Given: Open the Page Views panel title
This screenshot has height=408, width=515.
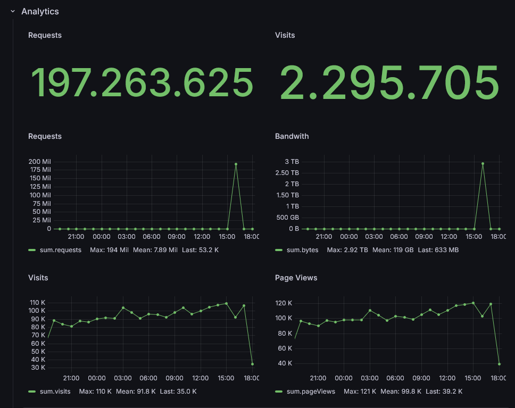Looking at the screenshot, I should coord(296,278).
